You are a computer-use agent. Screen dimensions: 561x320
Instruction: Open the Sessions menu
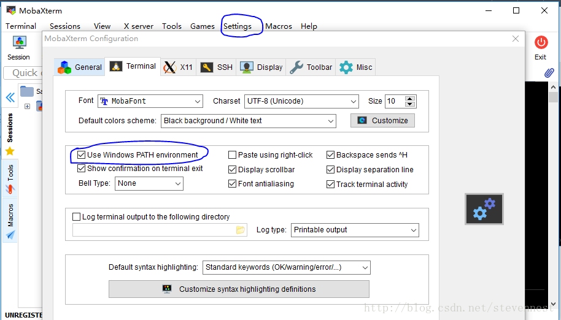click(65, 26)
